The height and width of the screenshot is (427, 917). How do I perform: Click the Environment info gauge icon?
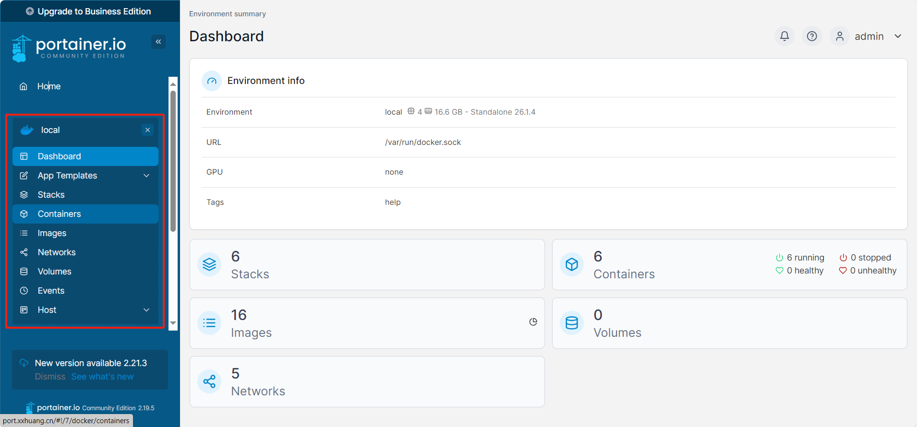[212, 81]
